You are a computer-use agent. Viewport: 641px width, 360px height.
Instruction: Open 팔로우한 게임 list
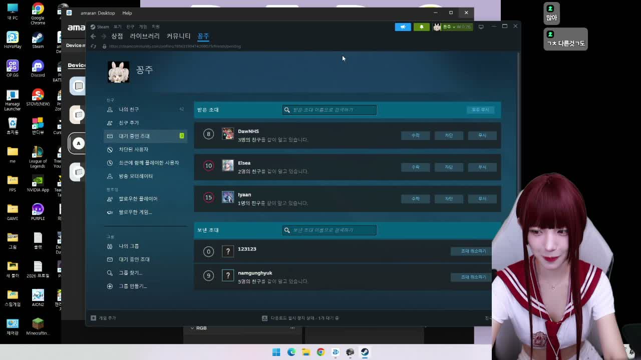145,212
